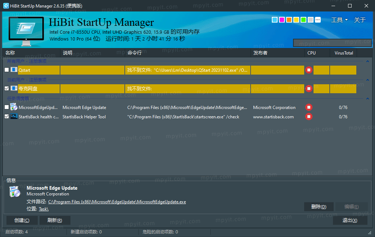The image size is (375, 237).
Task: Click the search input field in header
Action: pos(332,43)
